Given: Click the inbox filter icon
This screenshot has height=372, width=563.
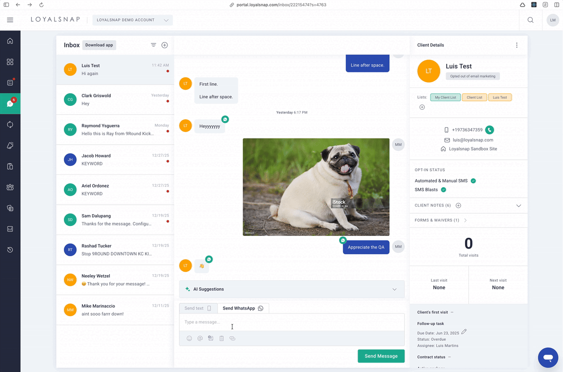Looking at the screenshot, I should tap(153, 45).
